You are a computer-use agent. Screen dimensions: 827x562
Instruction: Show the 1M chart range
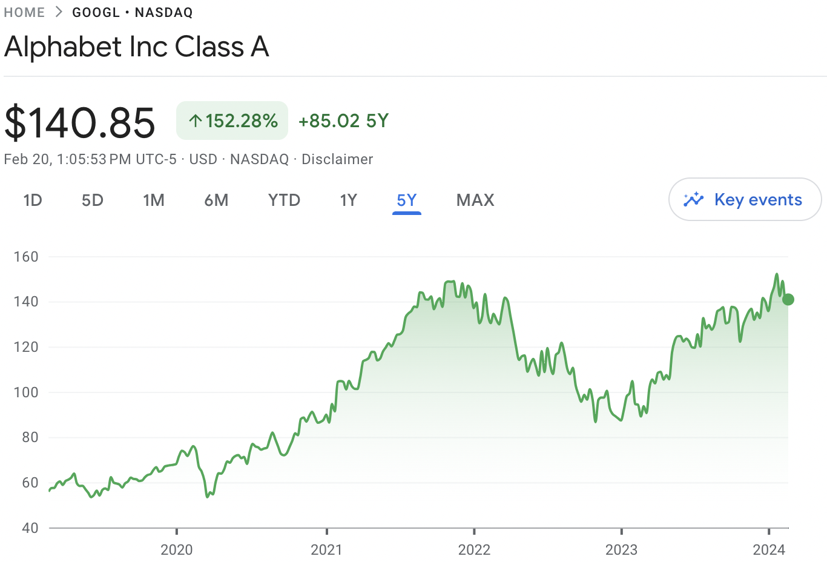(x=154, y=200)
